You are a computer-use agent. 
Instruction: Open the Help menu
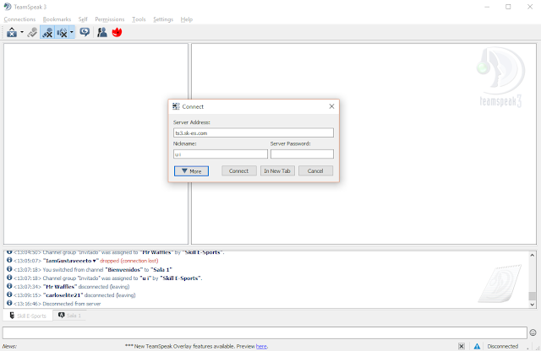(187, 19)
